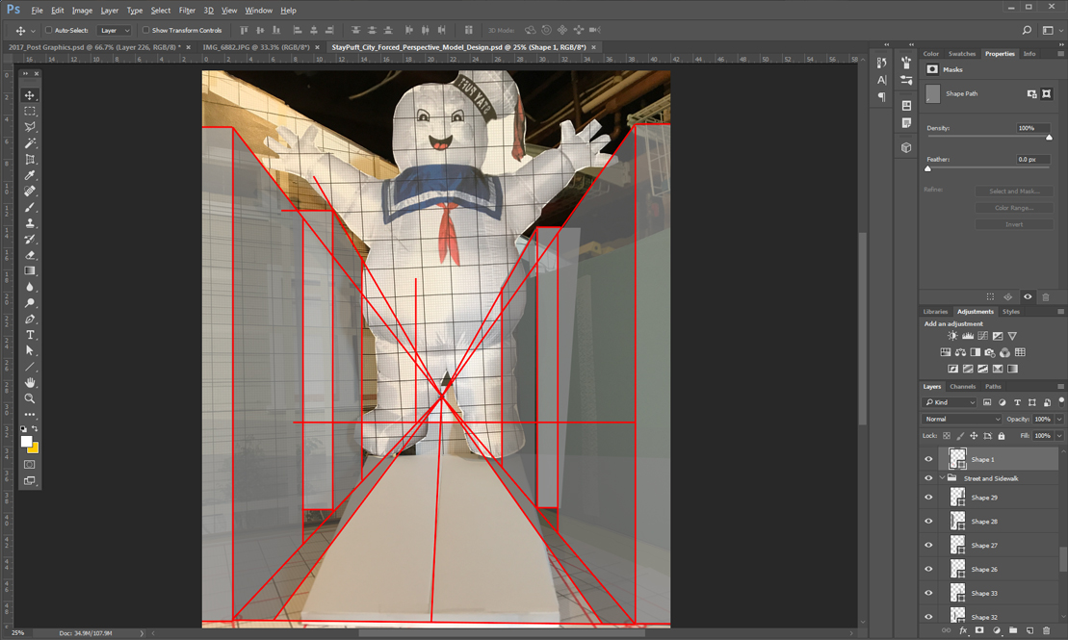
Task: Click the fx layer style icon
Action: pos(963,630)
